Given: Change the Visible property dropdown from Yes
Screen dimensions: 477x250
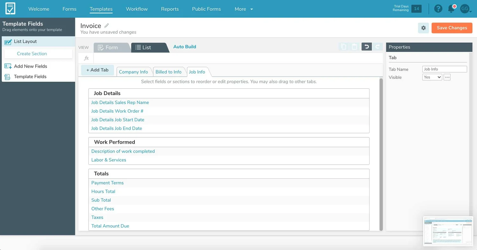Looking at the screenshot, I should coord(432,77).
